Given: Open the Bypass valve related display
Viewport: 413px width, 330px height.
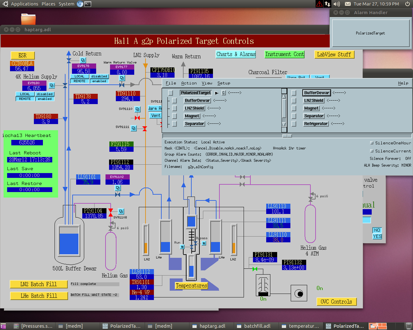Looking at the screenshot, I should point(204,243).
